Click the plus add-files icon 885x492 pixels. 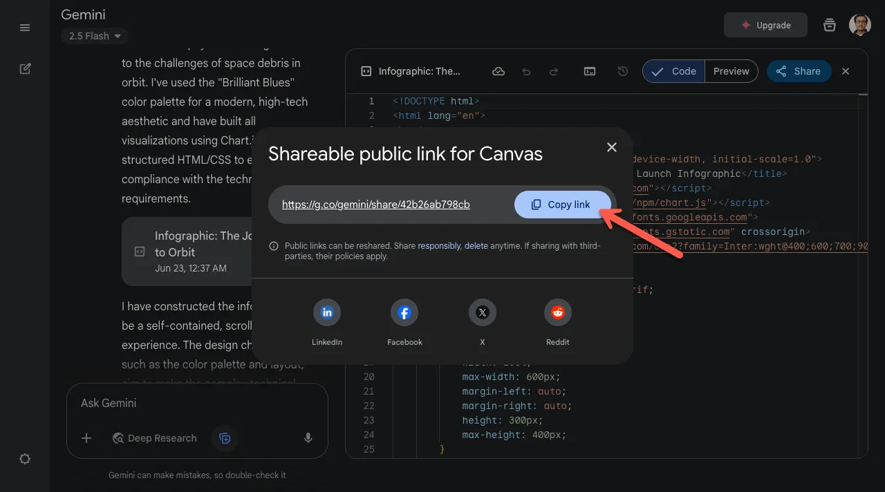86,438
